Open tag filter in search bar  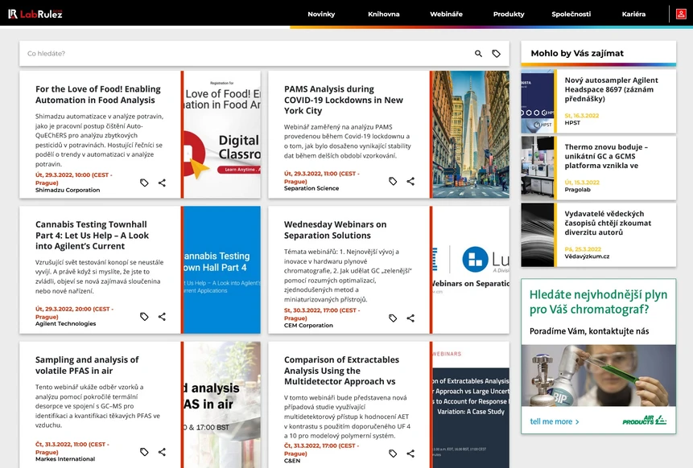(x=497, y=54)
